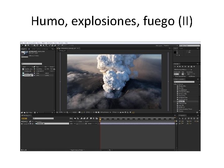Open the 1 View layout dropdown
The image size is (224, 168).
coord(115,112)
